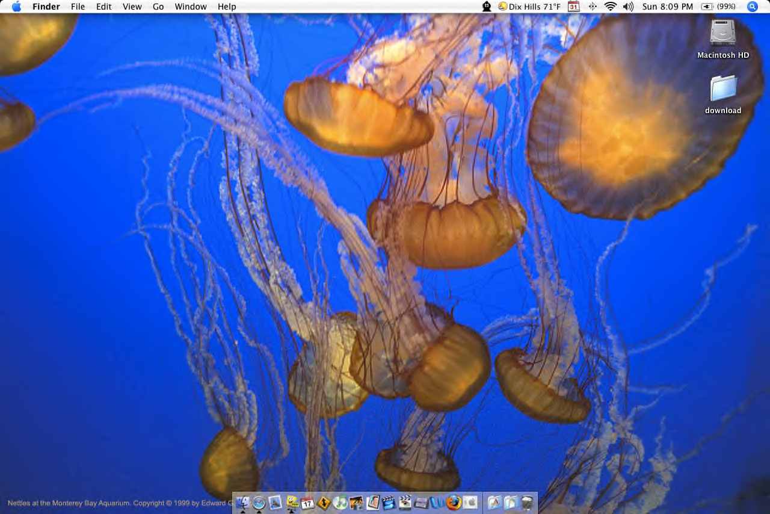The width and height of the screenshot is (770, 514).
Task: Open Finder from the Dock
Action: click(242, 503)
